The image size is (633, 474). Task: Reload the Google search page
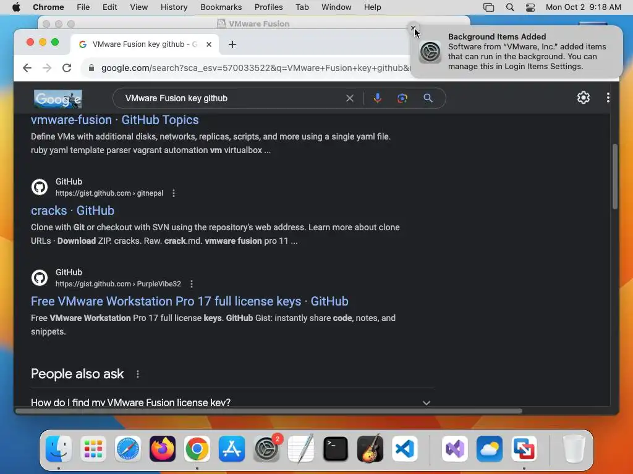67,68
